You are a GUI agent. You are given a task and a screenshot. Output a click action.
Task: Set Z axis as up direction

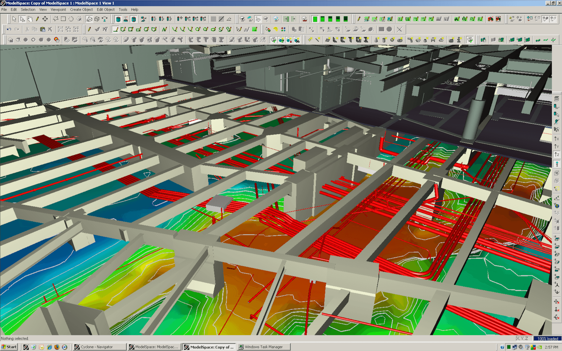pos(557,154)
